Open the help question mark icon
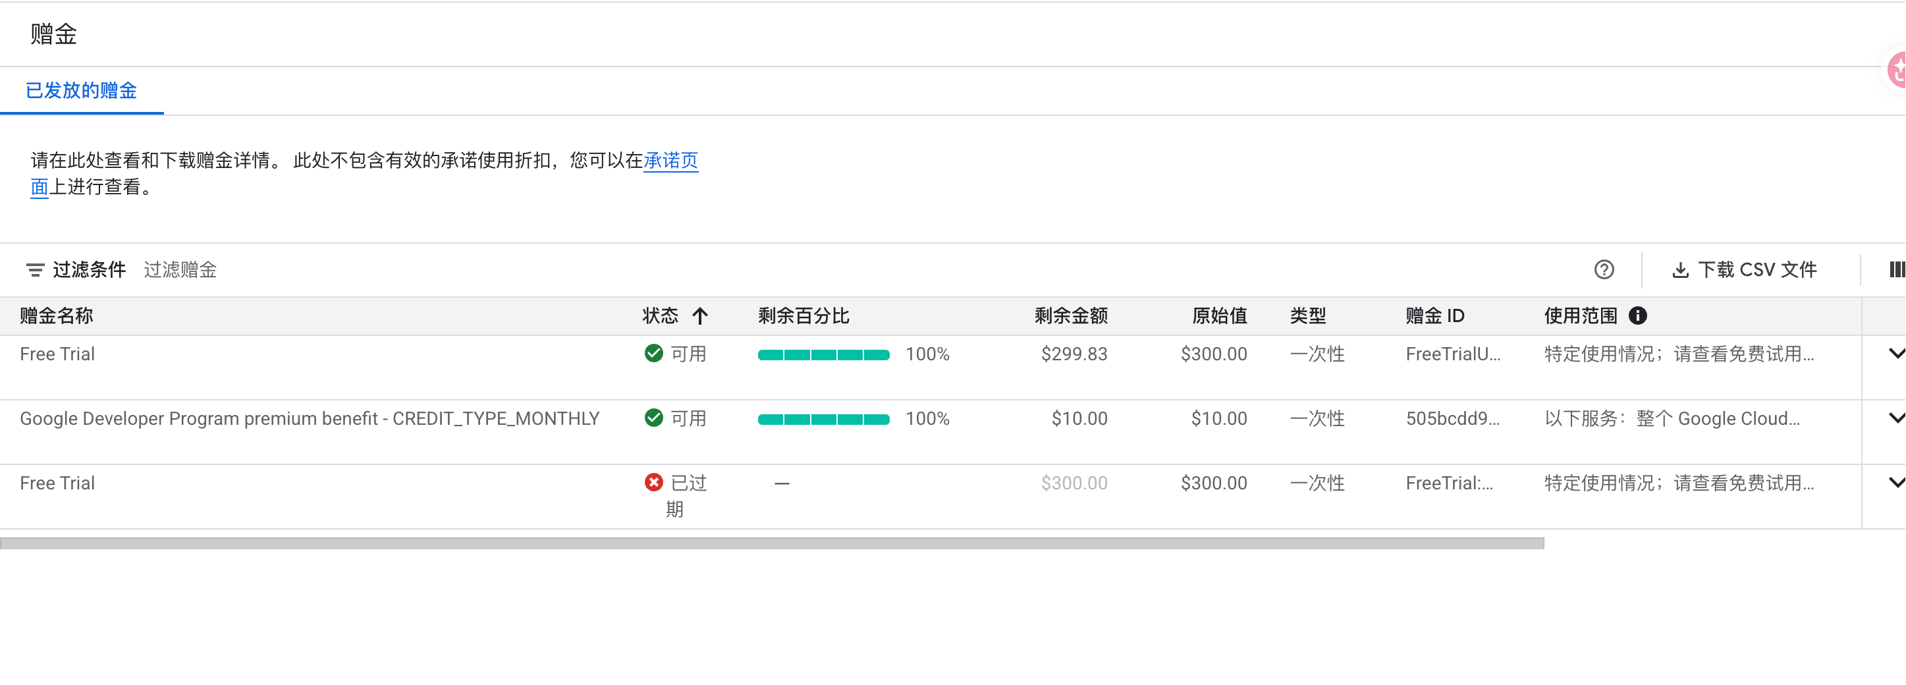 [1604, 270]
